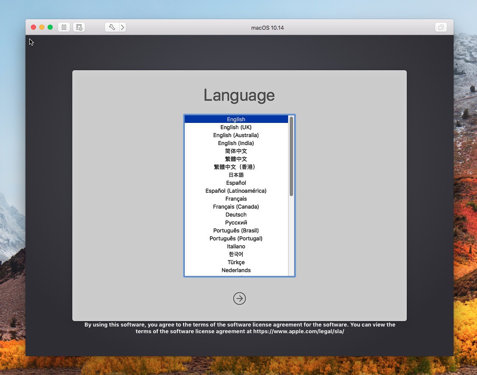This screenshot has width=477, height=375.
Task: Select Português (Brasil)
Action: pyautogui.click(x=236, y=230)
